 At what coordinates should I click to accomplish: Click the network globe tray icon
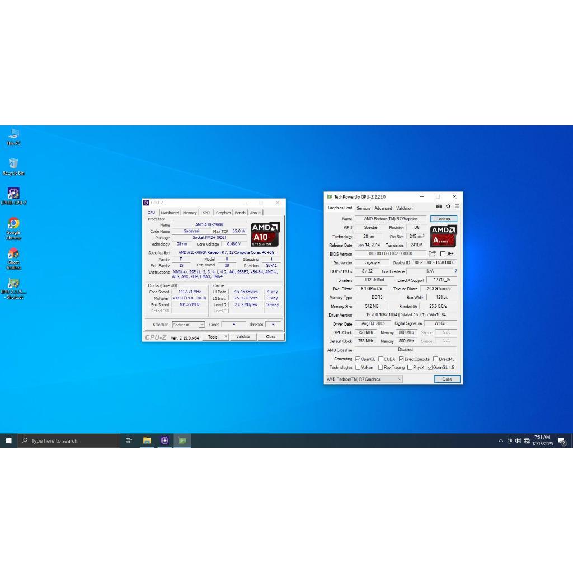[x=527, y=440]
